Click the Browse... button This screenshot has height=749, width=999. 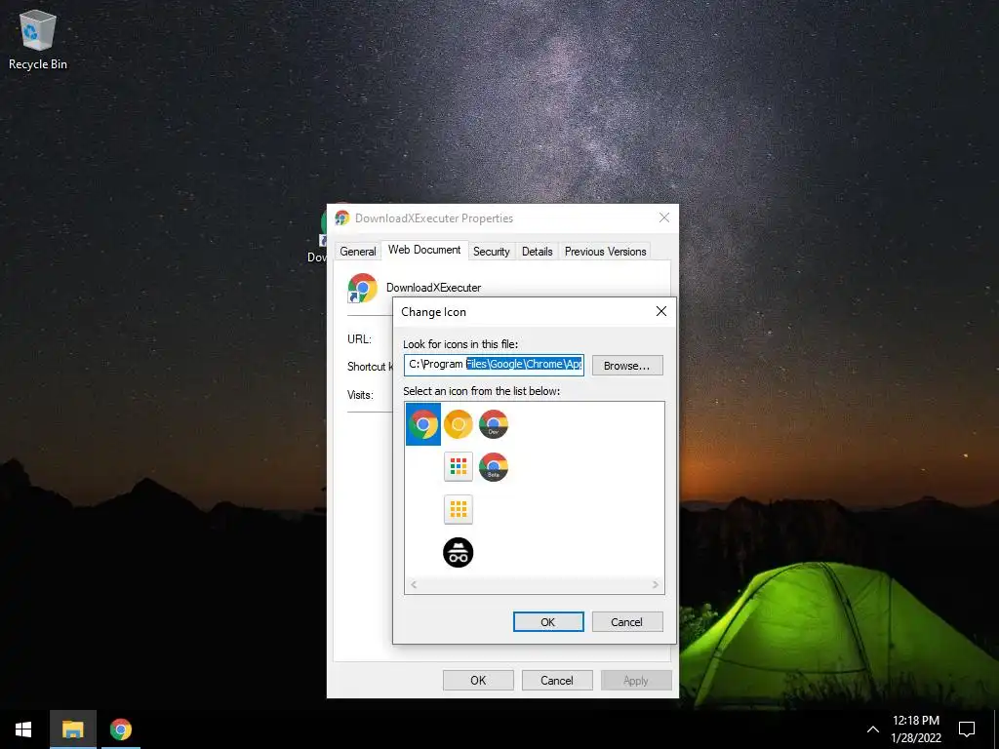click(627, 366)
